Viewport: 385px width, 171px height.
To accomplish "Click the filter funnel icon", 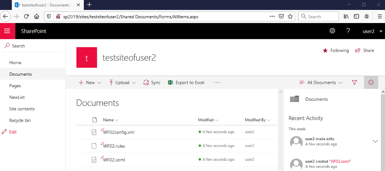I will coord(354,83).
